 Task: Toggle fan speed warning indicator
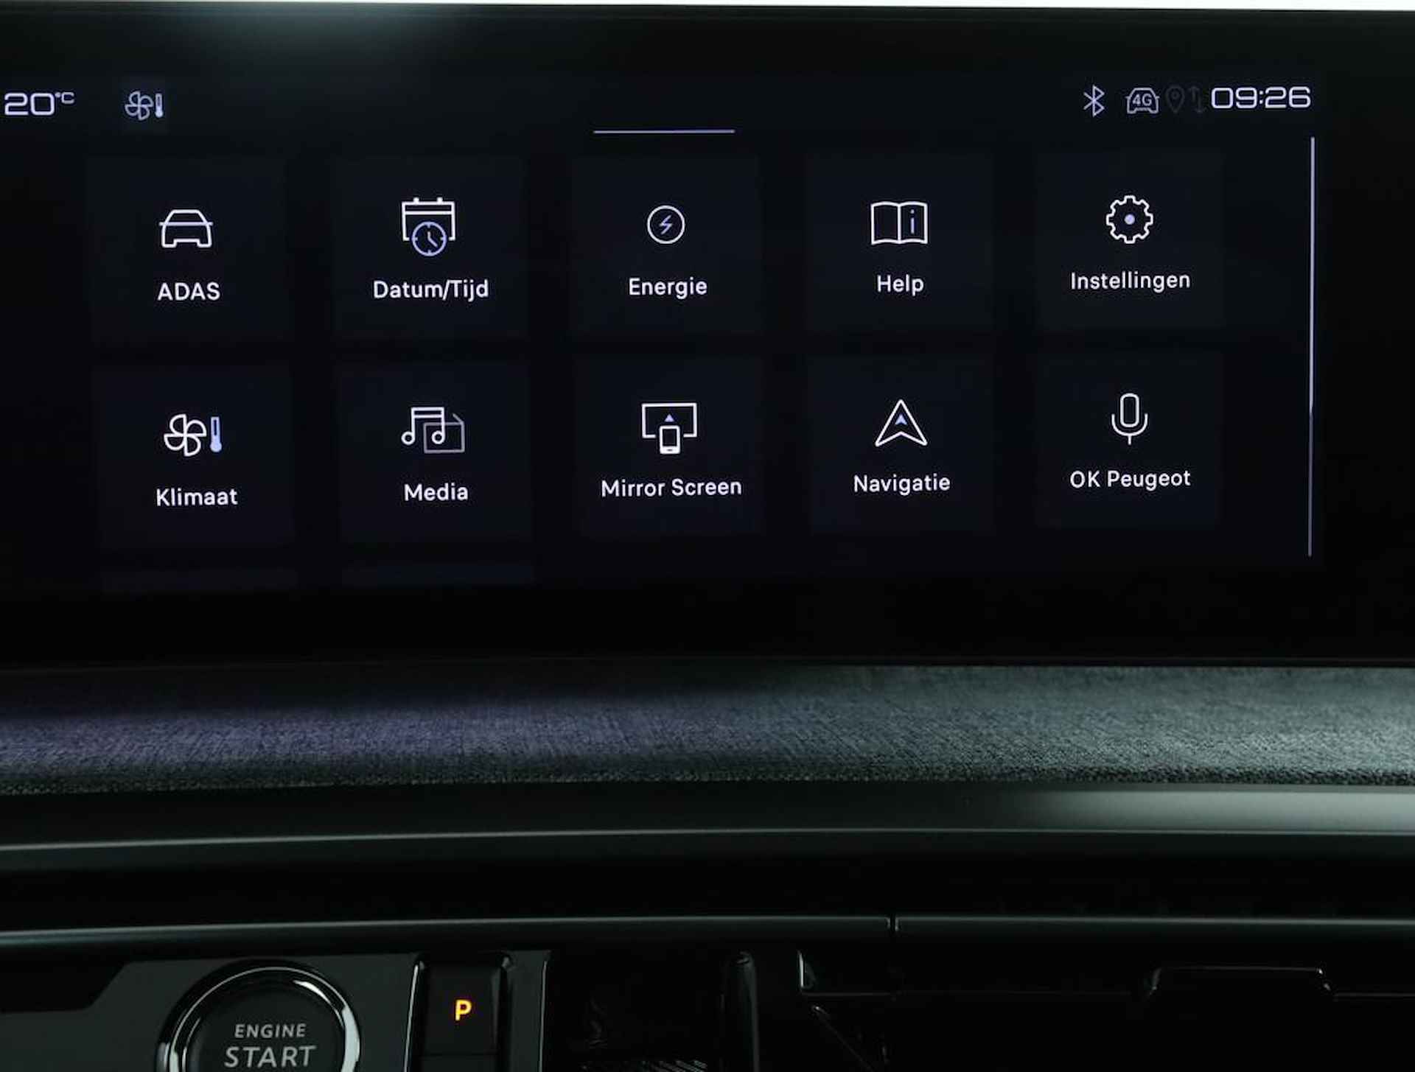(143, 104)
